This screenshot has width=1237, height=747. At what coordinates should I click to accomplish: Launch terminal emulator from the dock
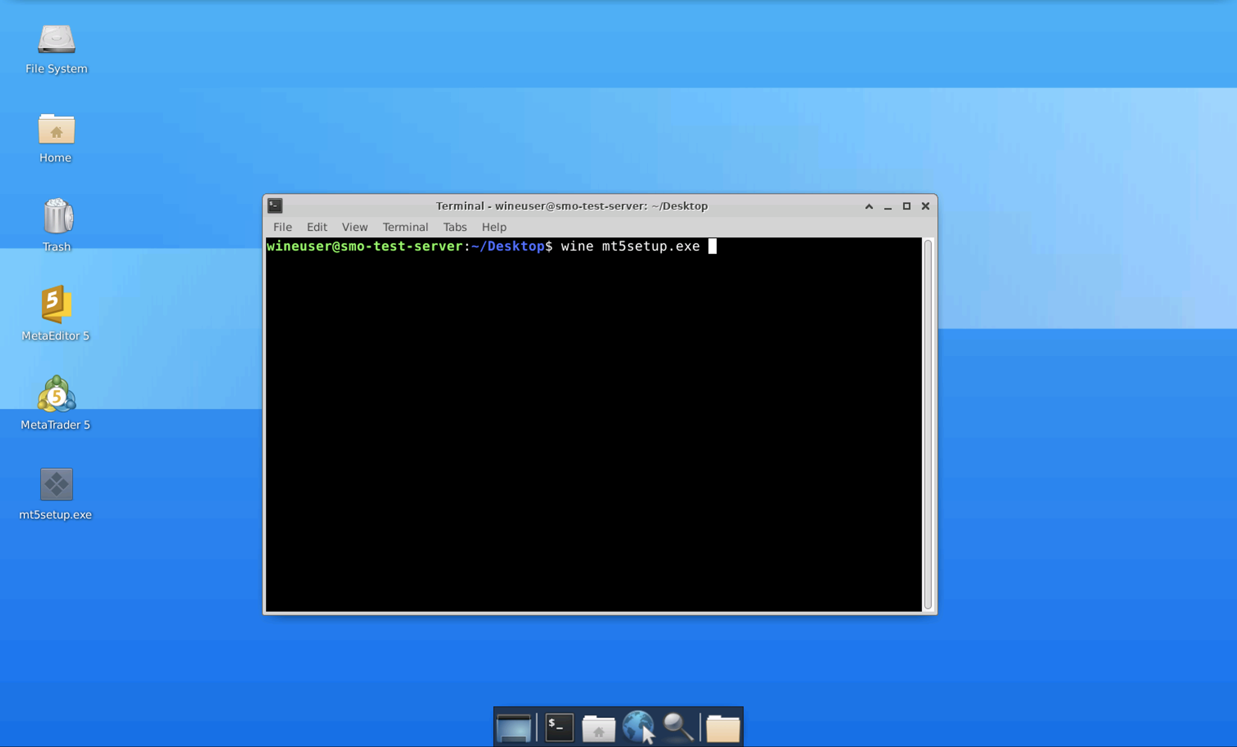point(559,727)
